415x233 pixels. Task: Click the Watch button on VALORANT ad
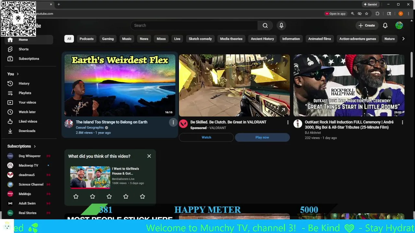coord(206,137)
